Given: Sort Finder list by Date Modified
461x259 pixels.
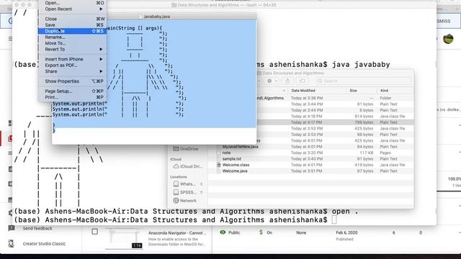Looking at the screenshot, I should point(303,91).
